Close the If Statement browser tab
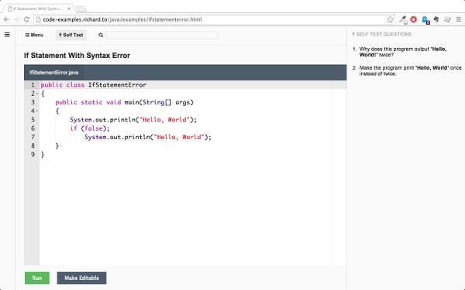 tap(69, 9)
